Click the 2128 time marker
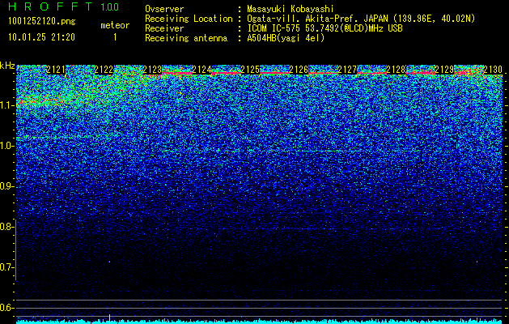The width and height of the screenshot is (509, 324). [x=396, y=70]
